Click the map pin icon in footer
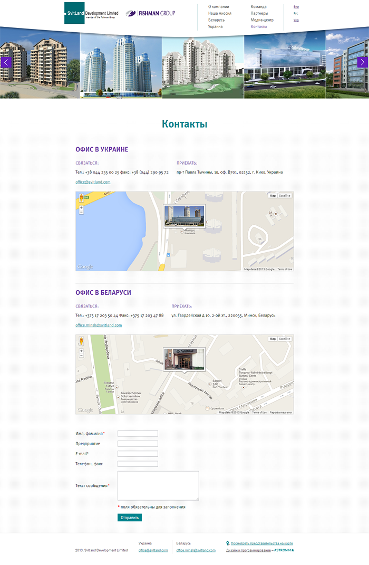This screenshot has width=369, height=565. tap(228, 543)
